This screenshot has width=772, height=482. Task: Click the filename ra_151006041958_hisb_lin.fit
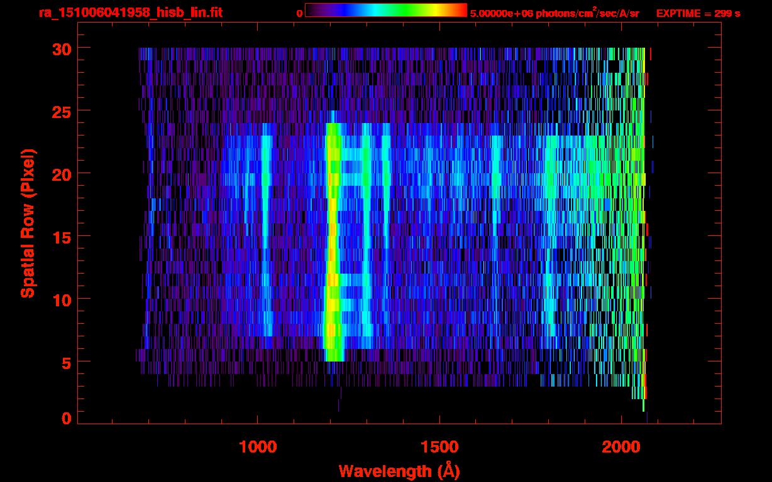[x=130, y=12]
